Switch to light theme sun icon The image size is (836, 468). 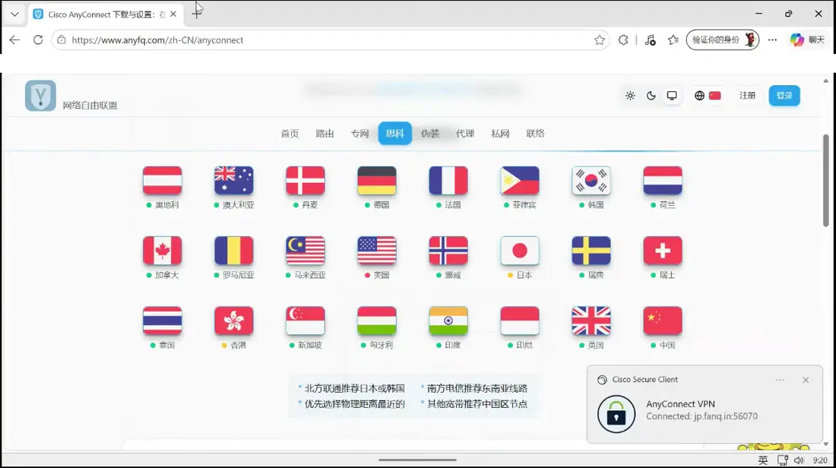[630, 96]
